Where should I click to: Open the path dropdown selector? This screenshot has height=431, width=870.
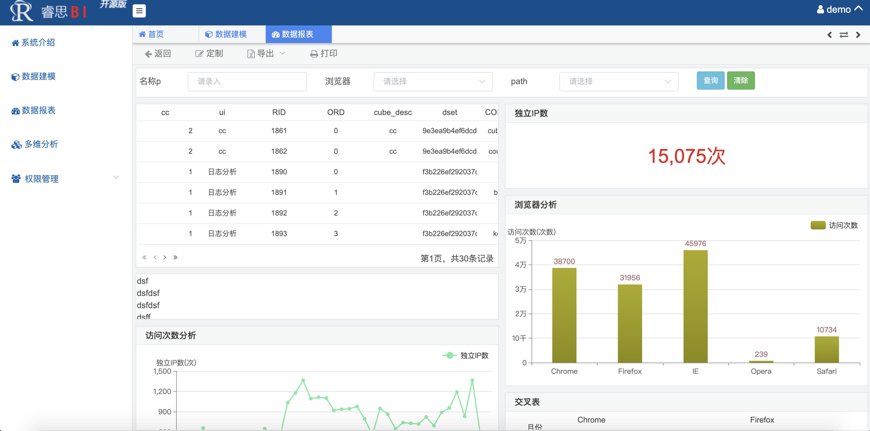(x=619, y=81)
